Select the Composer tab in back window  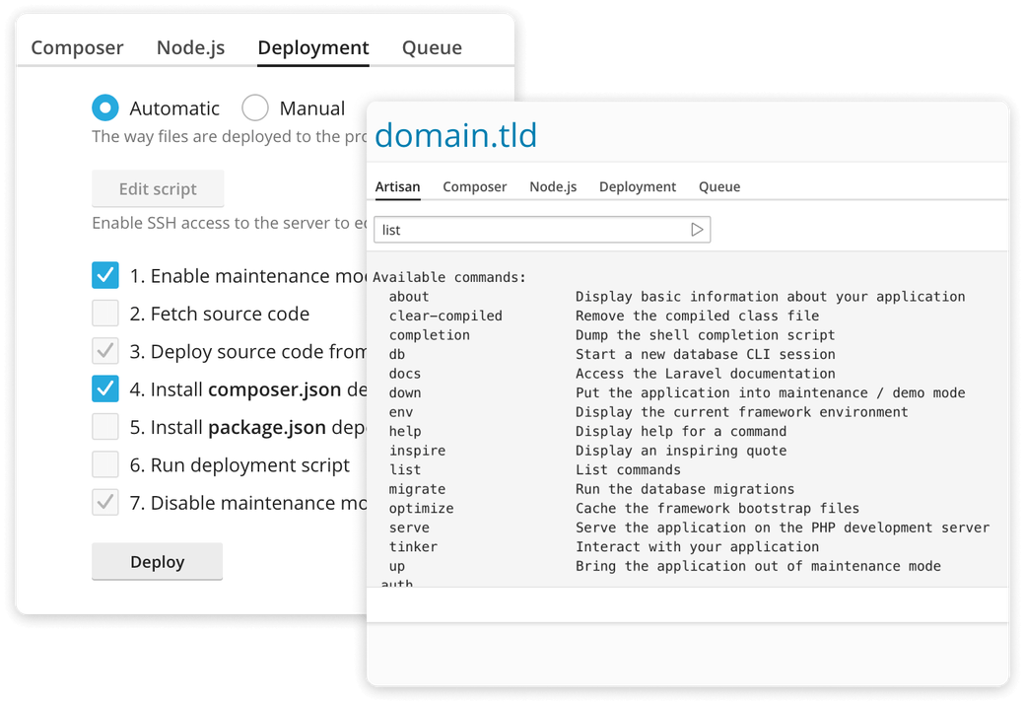[x=76, y=46]
